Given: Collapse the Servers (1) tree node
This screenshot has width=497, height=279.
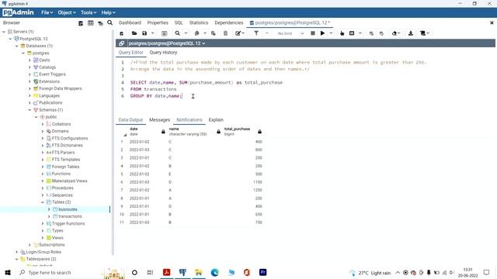Looking at the screenshot, I should (x=4, y=32).
